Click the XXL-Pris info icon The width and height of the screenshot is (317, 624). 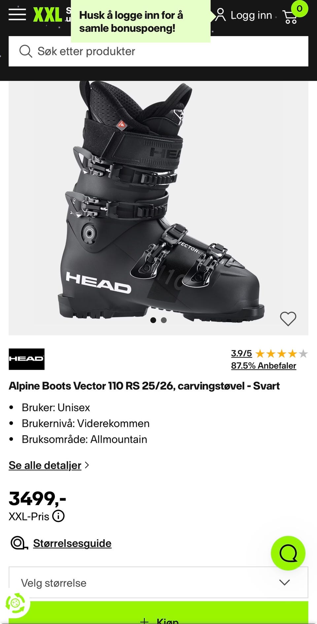click(x=58, y=516)
